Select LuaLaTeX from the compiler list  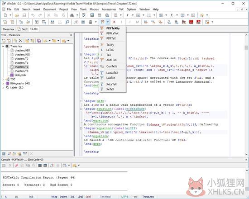click(112, 73)
